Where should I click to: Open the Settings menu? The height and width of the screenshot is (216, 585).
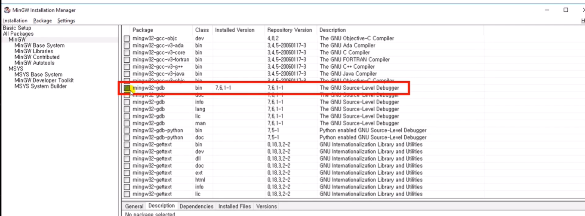click(x=66, y=21)
